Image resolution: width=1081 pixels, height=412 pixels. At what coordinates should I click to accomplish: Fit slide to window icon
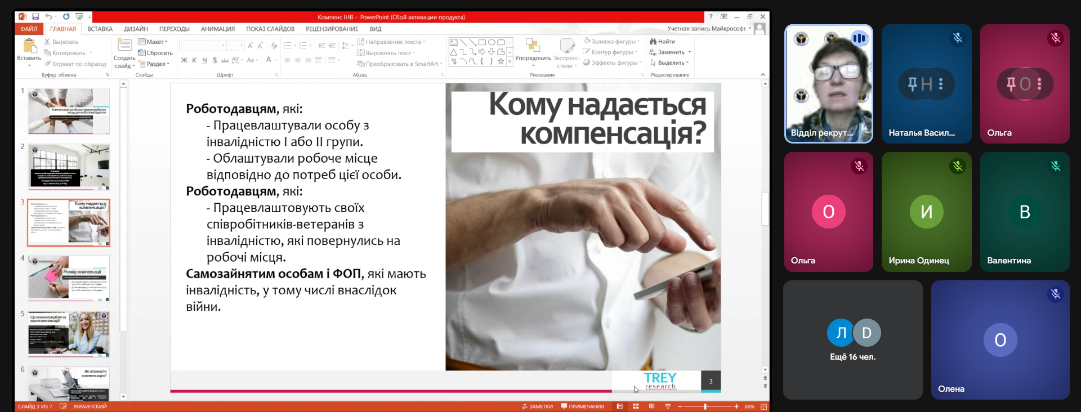pyautogui.click(x=763, y=406)
